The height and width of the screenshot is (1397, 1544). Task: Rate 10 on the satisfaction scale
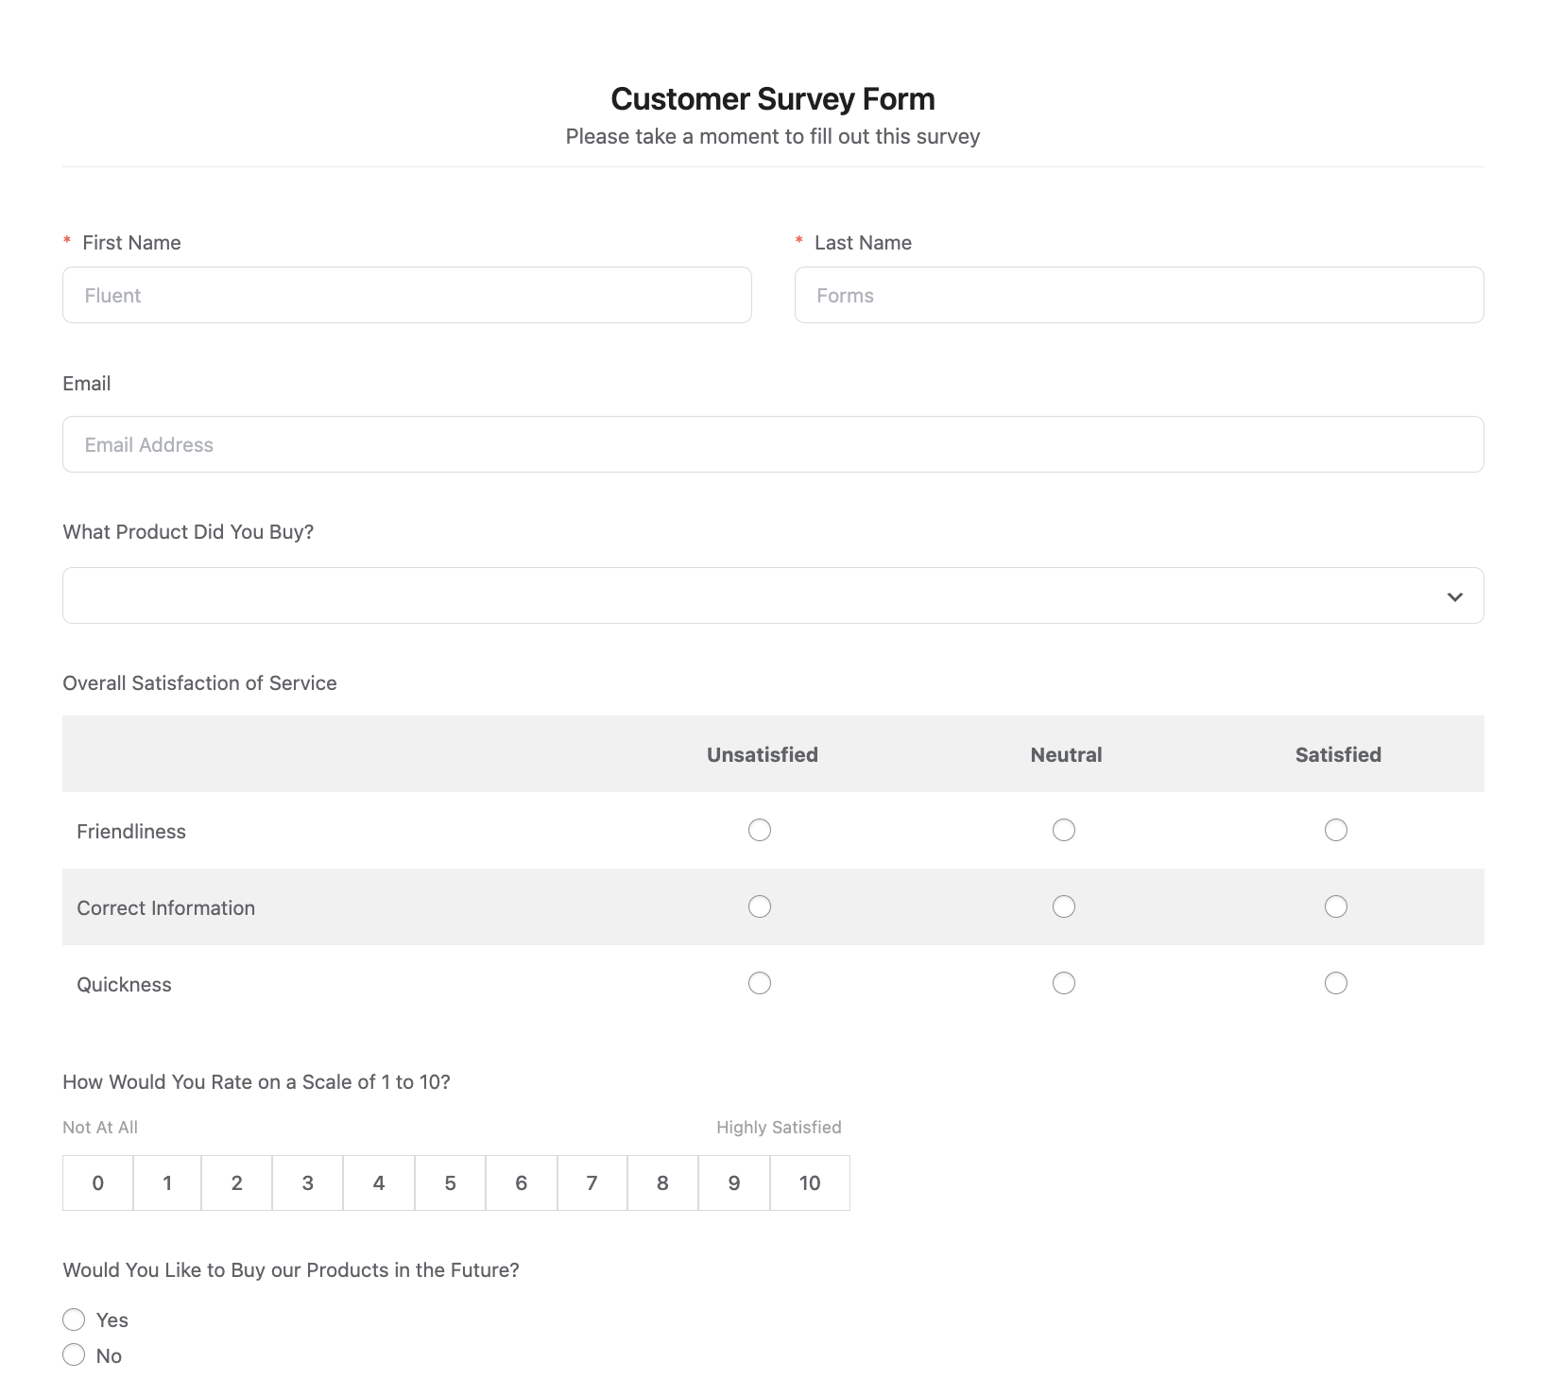pos(810,1182)
